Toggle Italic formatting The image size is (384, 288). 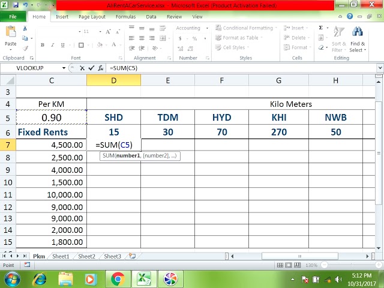tap(53, 45)
